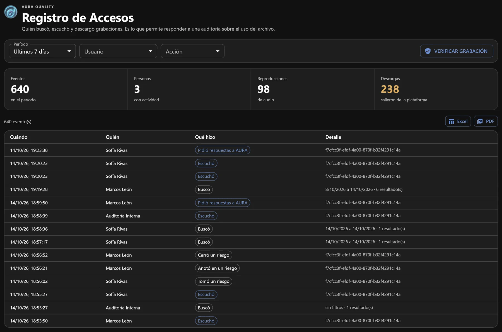502x332 pixels.
Task: Click the Cerró un riesgo chip
Action: 213,255
